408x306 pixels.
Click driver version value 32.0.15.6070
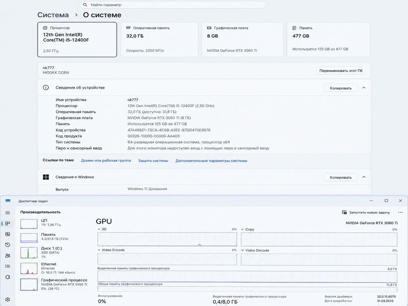point(387,296)
